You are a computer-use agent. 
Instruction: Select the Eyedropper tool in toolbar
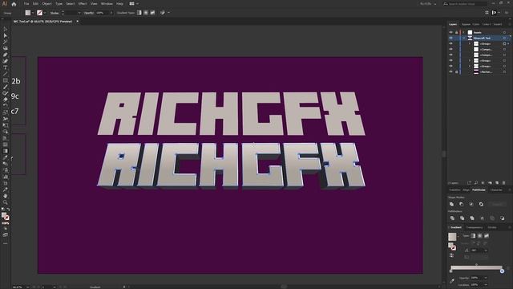tap(6, 157)
